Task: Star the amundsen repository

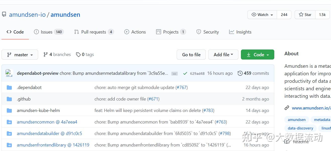Action: click(305, 15)
